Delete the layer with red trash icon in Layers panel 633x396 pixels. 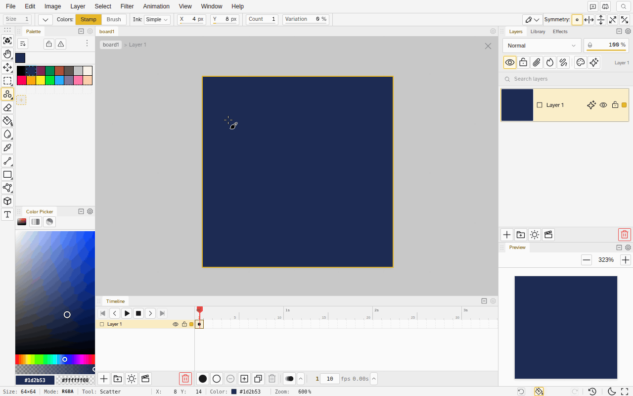625,235
